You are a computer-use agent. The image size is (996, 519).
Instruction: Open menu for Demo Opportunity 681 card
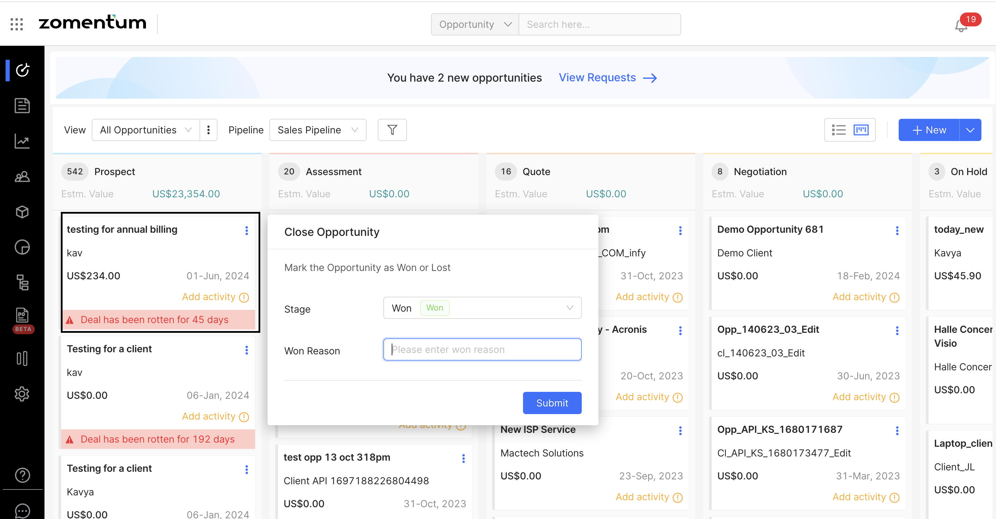tap(897, 231)
